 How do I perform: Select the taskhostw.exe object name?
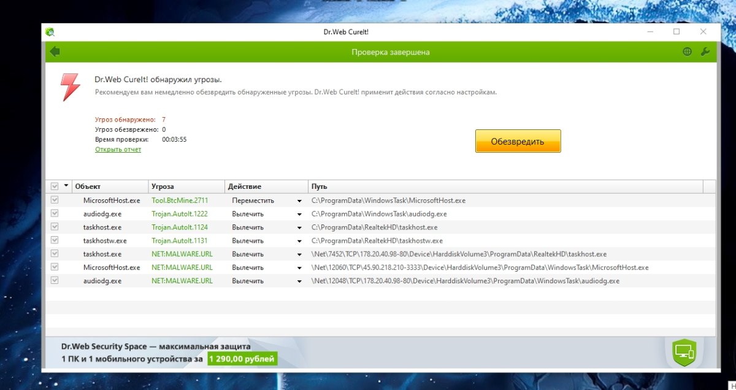[x=105, y=241]
